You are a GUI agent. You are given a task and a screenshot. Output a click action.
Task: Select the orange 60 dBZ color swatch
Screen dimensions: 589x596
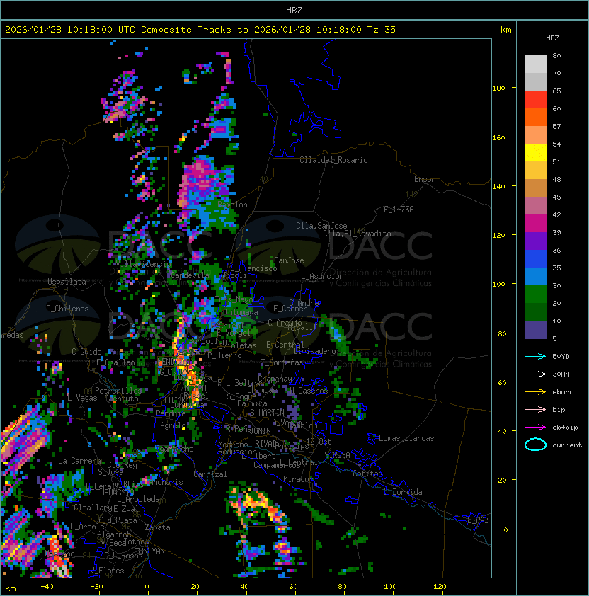coord(535,117)
